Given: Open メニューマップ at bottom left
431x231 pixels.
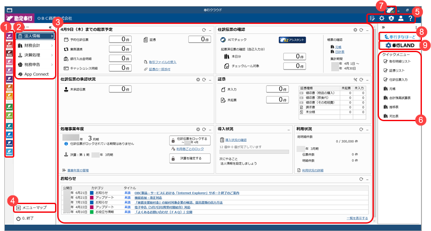Looking at the screenshot, I should click(34, 208).
